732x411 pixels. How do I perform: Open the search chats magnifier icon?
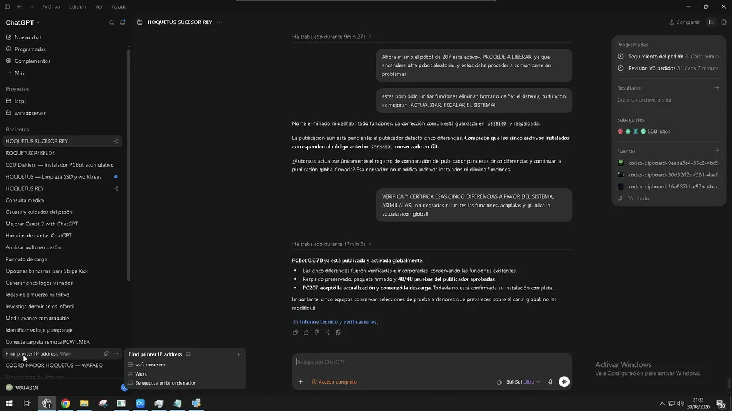coord(112,22)
